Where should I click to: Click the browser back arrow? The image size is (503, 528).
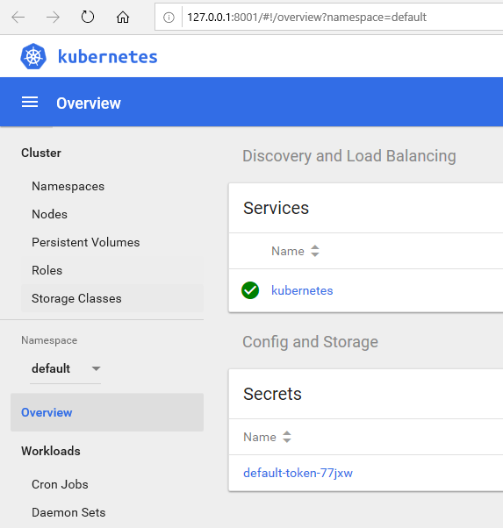point(18,17)
